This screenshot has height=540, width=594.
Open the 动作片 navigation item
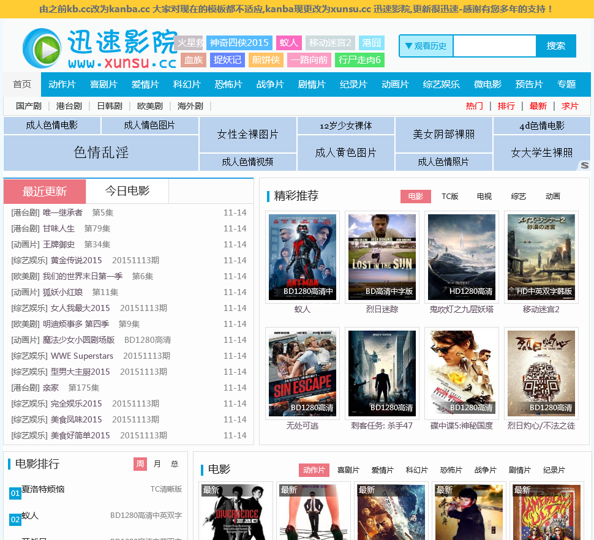pos(62,84)
